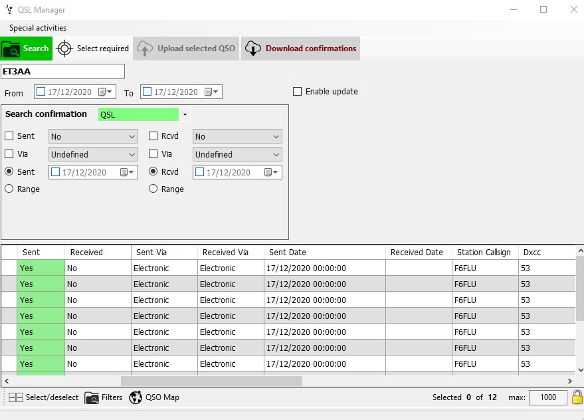Click the Select required button text
This screenshot has height=420, width=584.
click(103, 49)
